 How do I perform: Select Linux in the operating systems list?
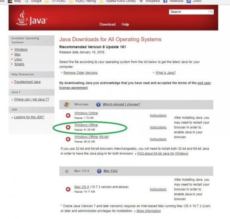point(18,59)
